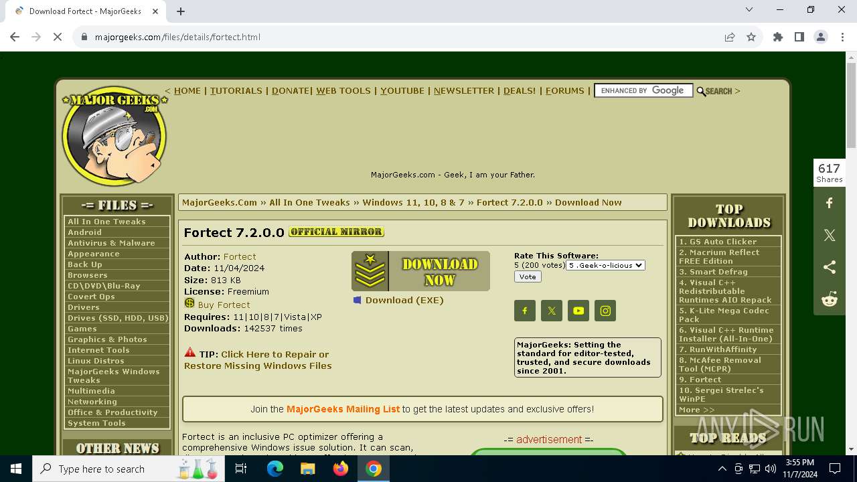Toggle Chrome side panel icon

tap(799, 37)
